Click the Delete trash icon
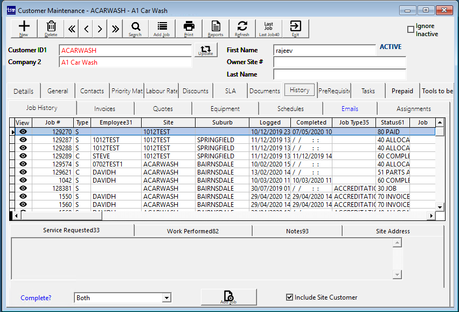This screenshot has width=459, height=312. [x=51, y=28]
